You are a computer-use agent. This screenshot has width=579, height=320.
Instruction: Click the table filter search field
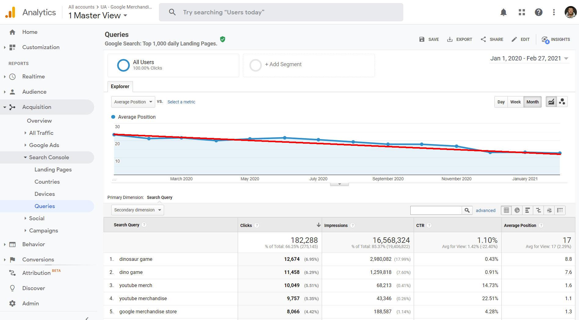436,210
